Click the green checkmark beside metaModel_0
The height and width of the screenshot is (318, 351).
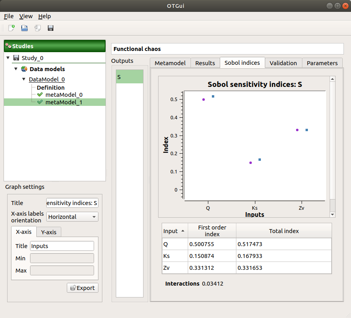pos(39,94)
